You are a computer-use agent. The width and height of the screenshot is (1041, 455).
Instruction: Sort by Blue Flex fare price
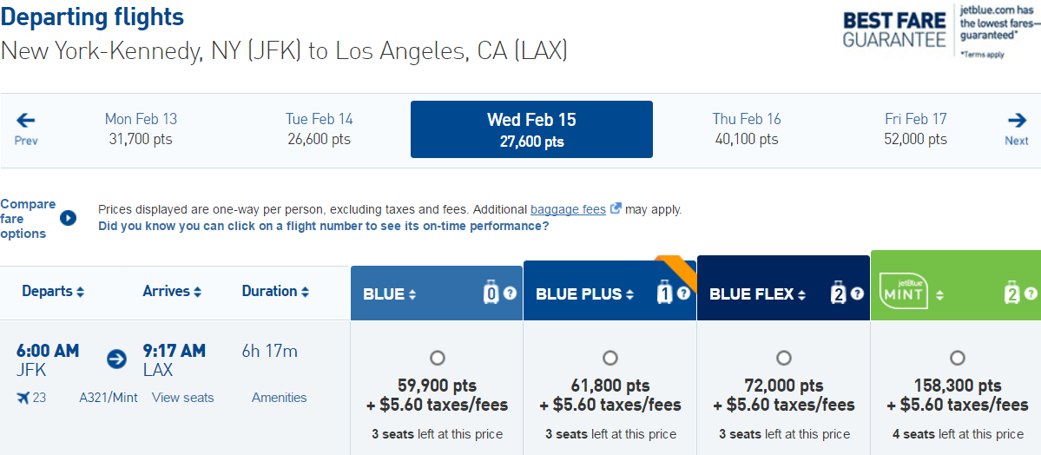758,294
